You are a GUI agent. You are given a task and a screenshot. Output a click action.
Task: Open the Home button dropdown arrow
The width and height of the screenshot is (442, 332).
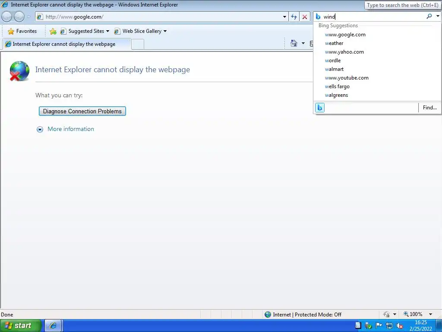303,43
